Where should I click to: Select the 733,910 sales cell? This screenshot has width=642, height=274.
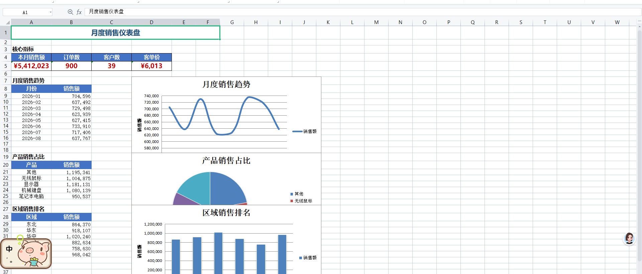pyautogui.click(x=72, y=126)
